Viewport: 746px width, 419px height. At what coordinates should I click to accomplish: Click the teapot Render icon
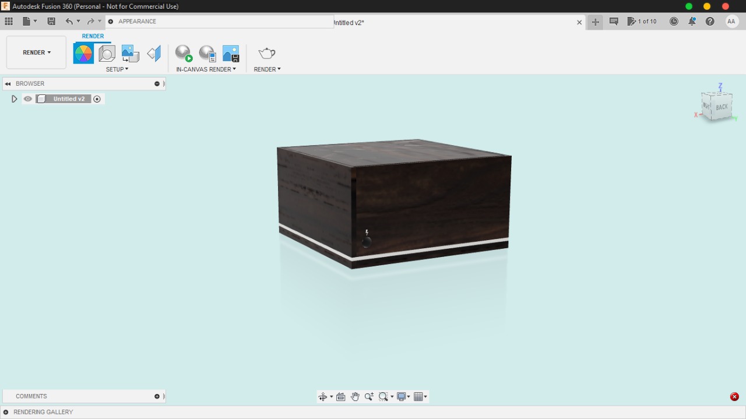tap(266, 52)
